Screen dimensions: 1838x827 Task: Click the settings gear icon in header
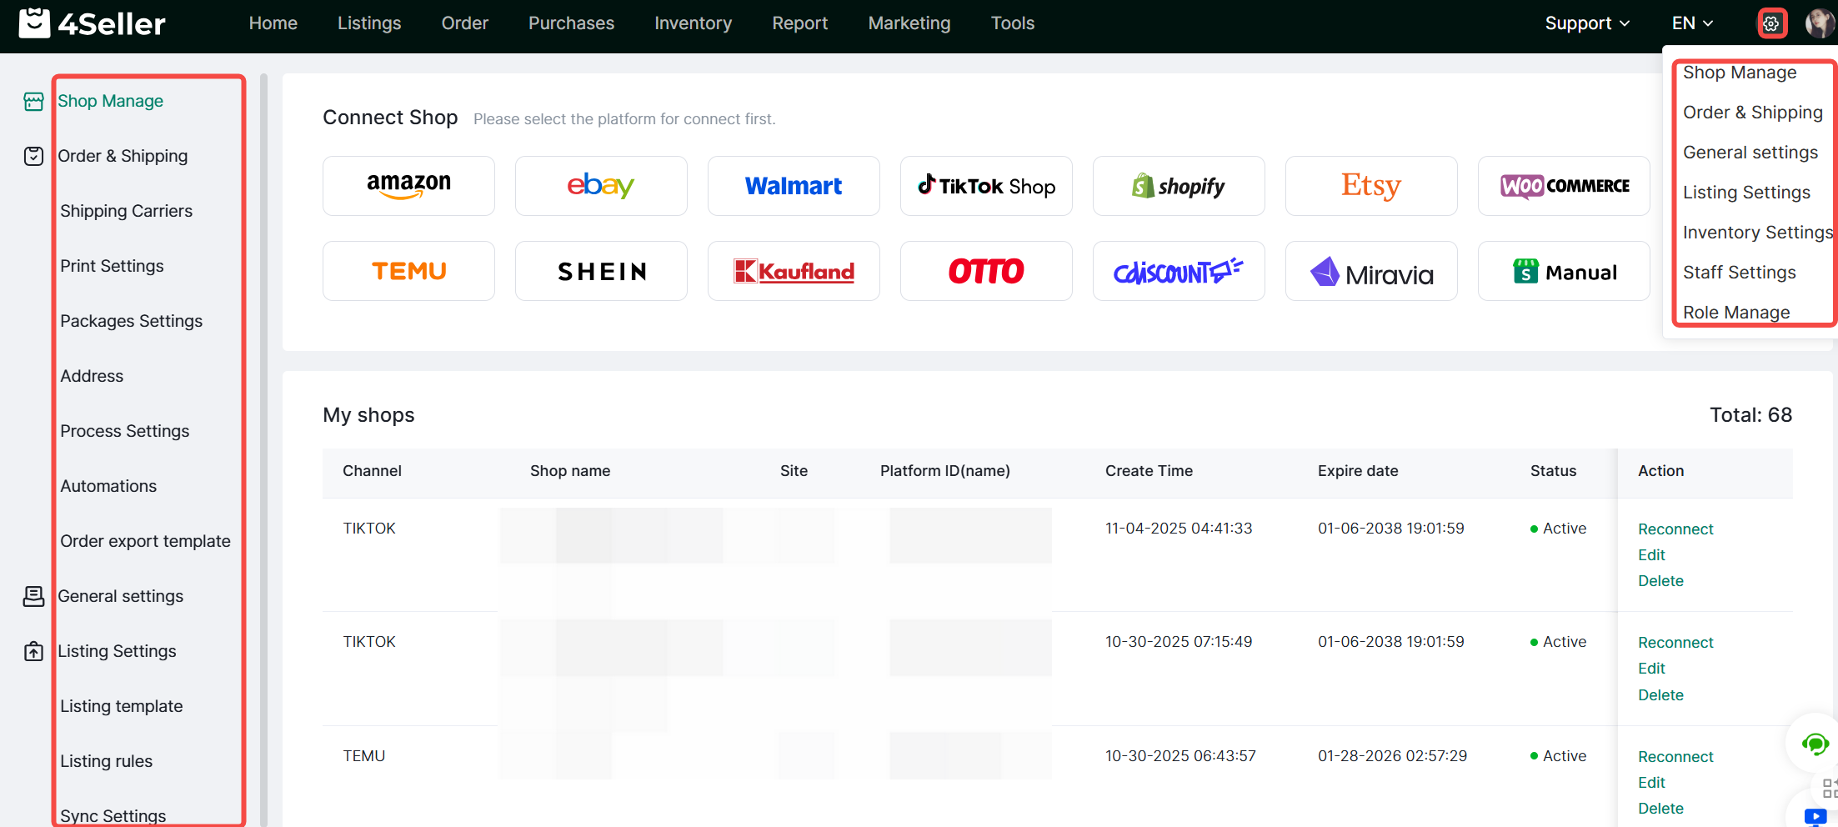coord(1771,23)
